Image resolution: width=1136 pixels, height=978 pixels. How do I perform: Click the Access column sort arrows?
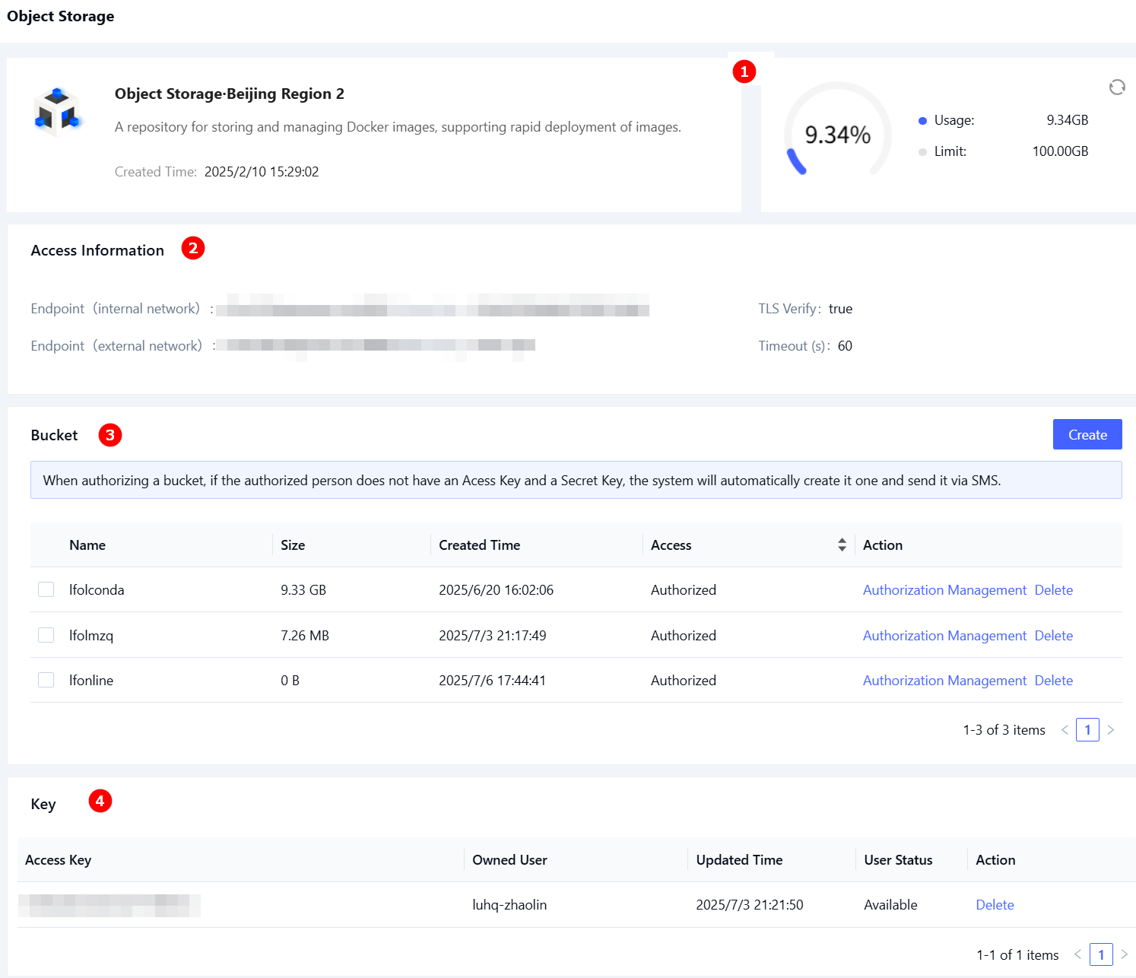coord(842,545)
